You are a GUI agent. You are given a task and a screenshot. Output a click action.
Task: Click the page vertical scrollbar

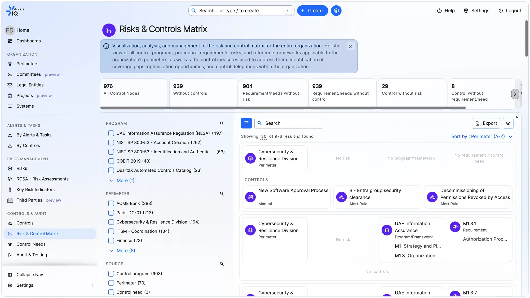(526, 38)
